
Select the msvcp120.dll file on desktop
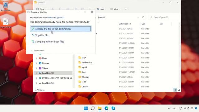pos(6,23)
